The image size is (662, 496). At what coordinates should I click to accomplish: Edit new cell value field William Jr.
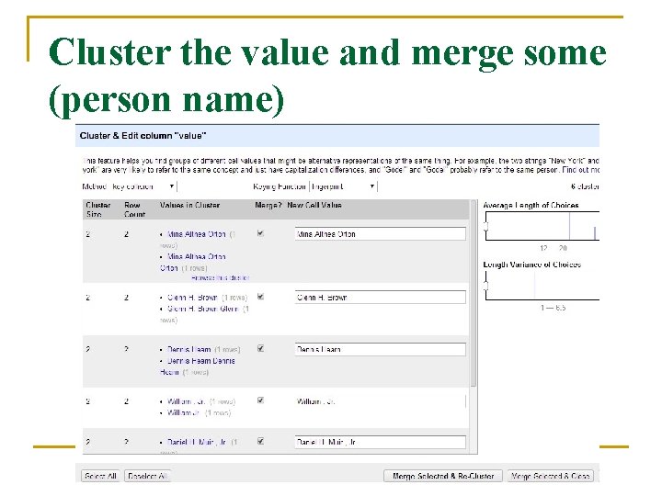pos(380,401)
